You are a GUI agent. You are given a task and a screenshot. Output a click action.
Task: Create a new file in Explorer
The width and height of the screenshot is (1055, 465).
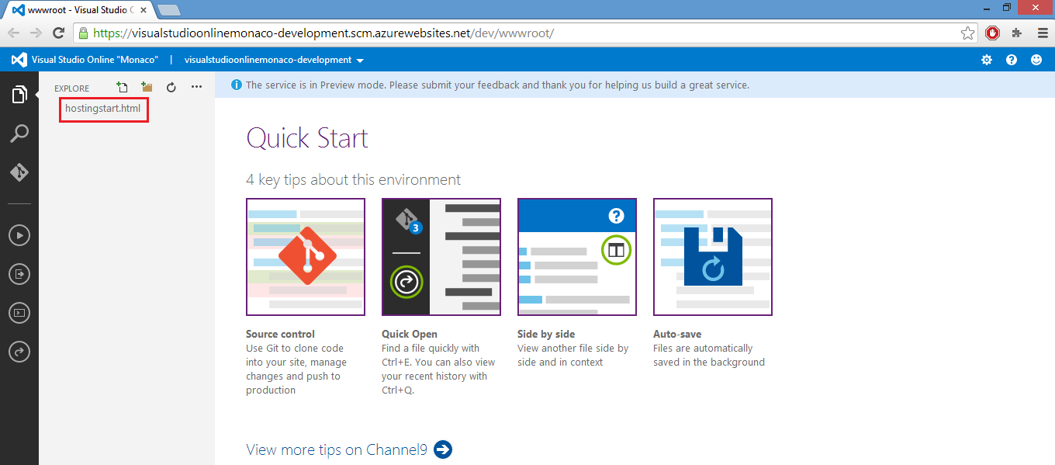click(x=122, y=88)
